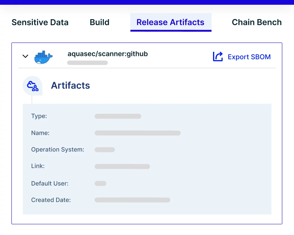Click the Artifacts section heading
Screen dimensions: 294x235
pyautogui.click(x=70, y=85)
